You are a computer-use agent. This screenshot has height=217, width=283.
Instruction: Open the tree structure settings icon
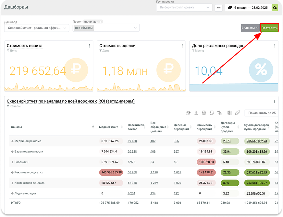click(x=219, y=113)
